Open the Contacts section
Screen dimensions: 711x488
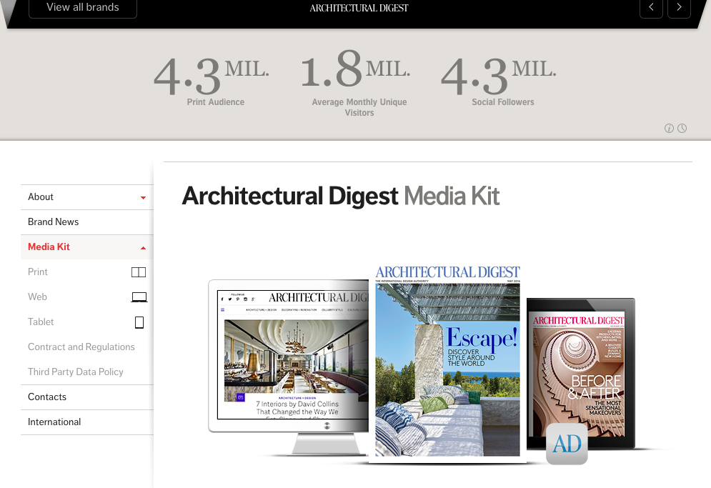coord(87,397)
